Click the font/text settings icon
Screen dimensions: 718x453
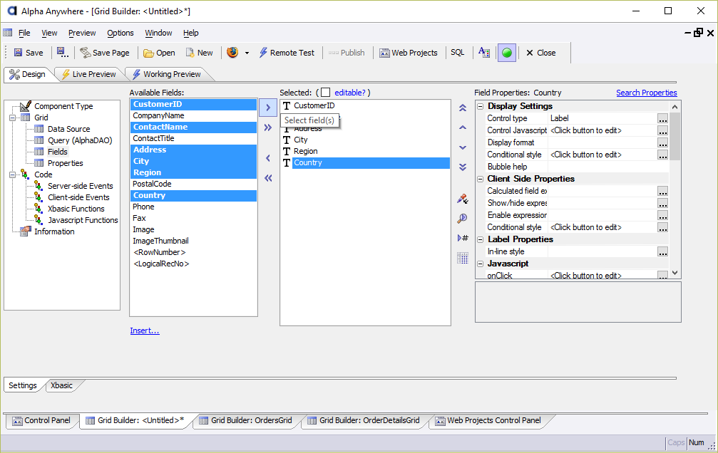[484, 53]
